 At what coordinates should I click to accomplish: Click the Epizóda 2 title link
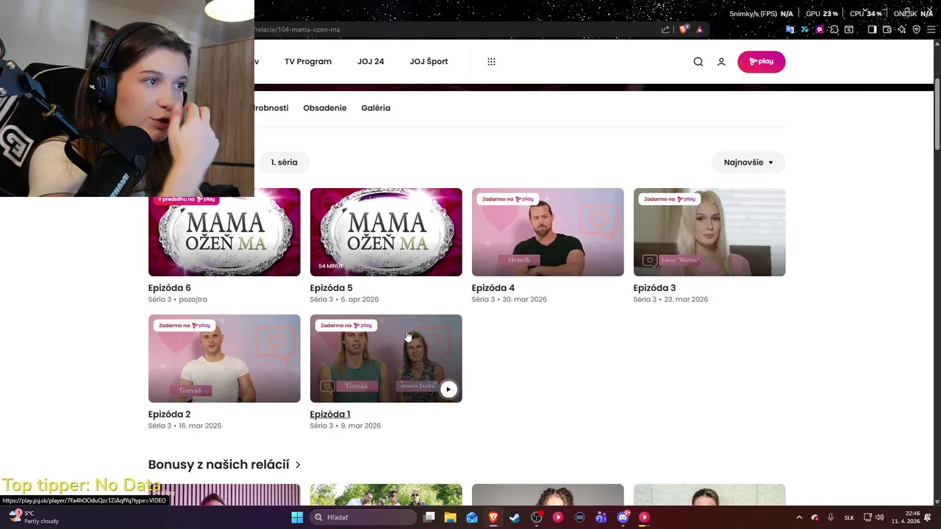[x=169, y=414]
